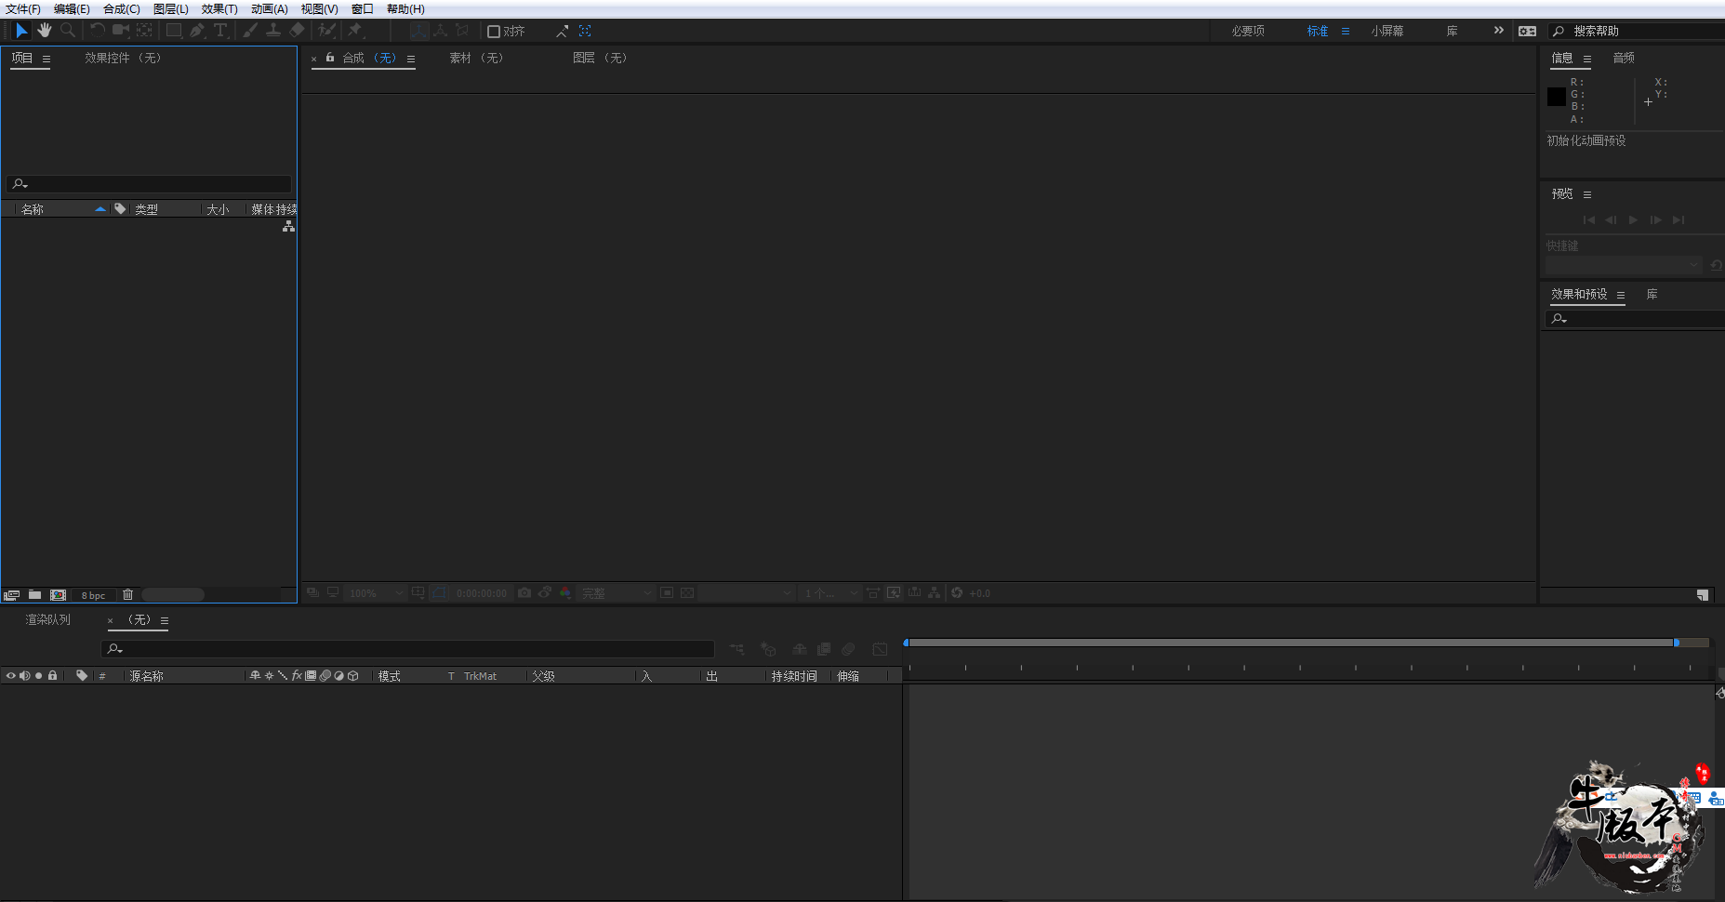This screenshot has width=1725, height=902.
Task: Select the Horizontal Type tool
Action: coord(220,31)
